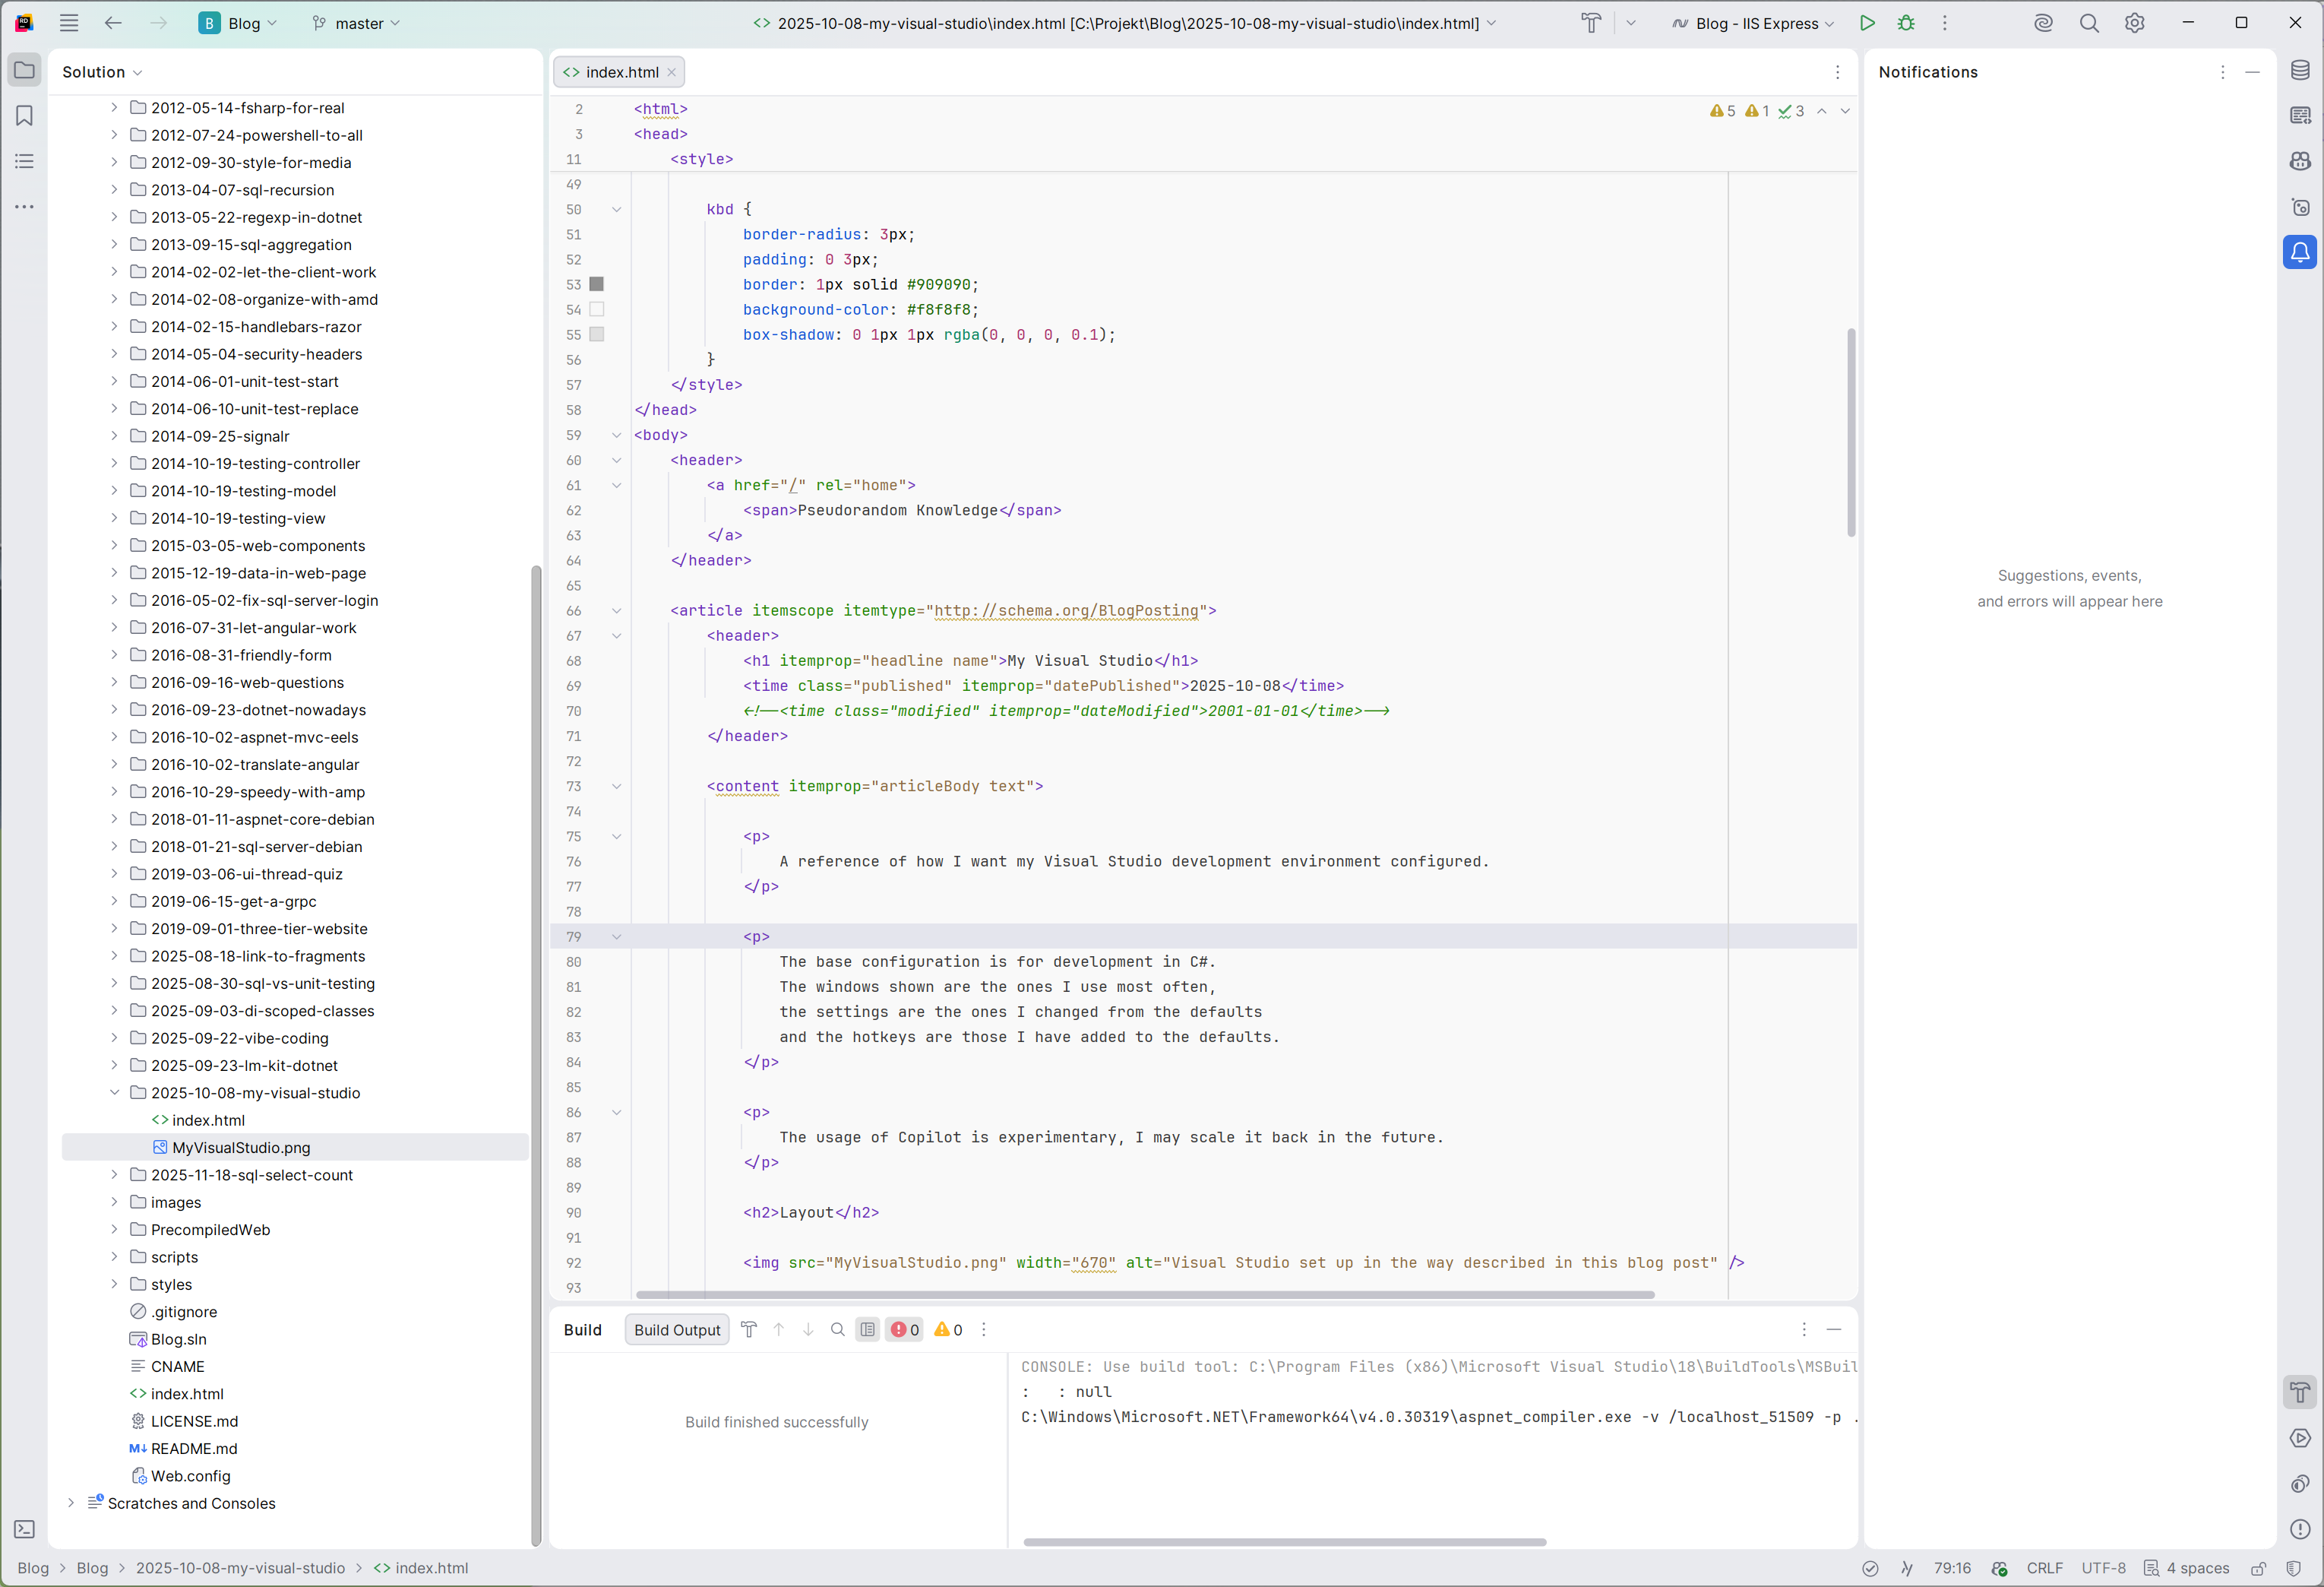Open the Notifications panel
Viewport: 2324px width, 1587px height.
pos(2300,252)
